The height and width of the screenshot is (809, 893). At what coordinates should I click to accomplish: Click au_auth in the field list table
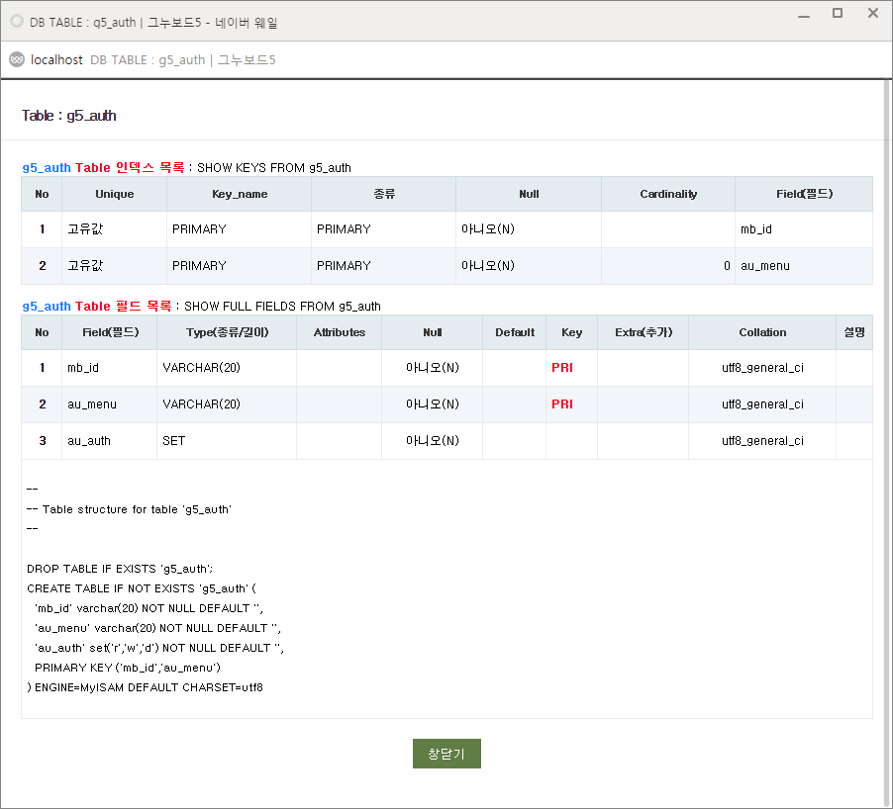click(89, 441)
